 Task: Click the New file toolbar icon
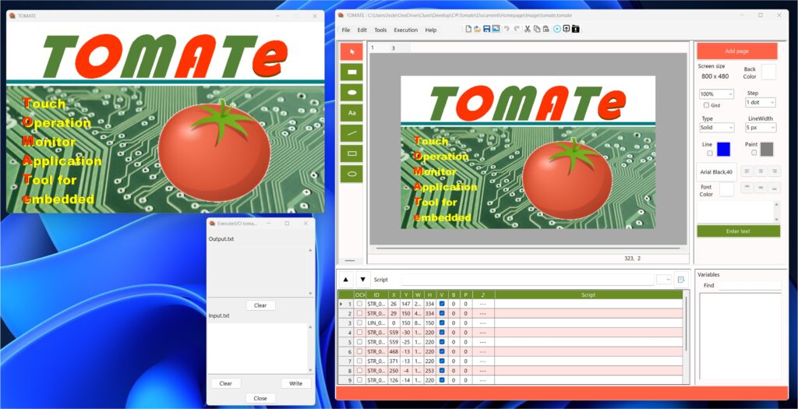[x=468, y=30]
